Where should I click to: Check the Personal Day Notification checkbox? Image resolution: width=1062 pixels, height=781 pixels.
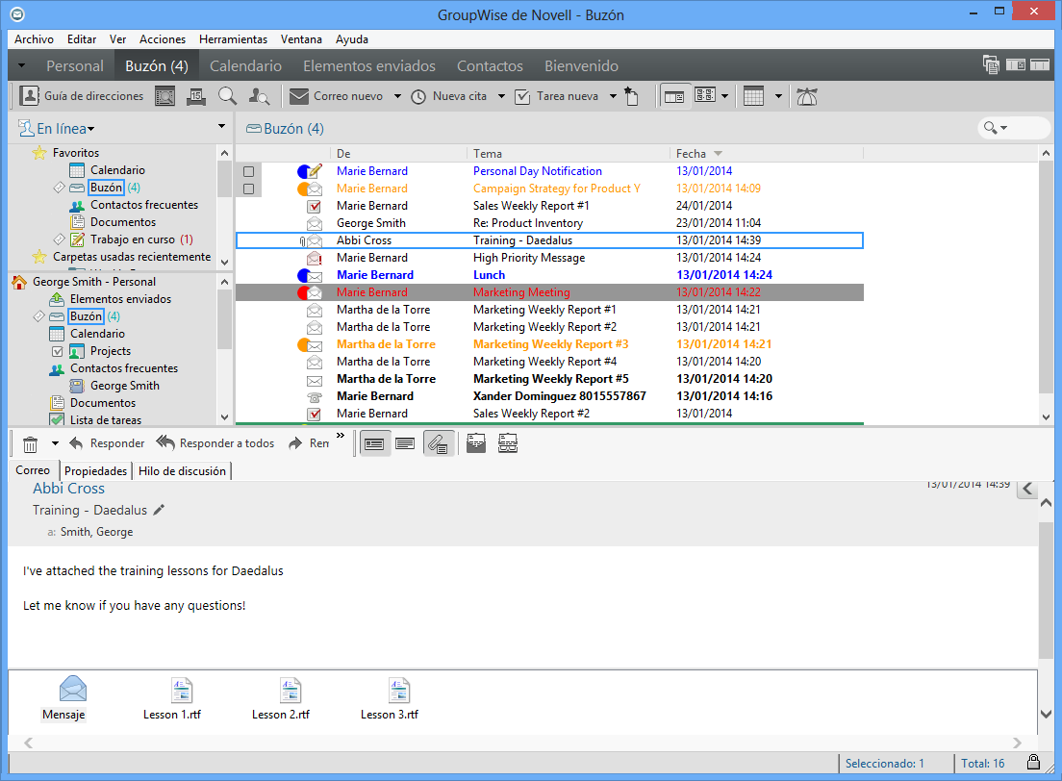click(248, 171)
